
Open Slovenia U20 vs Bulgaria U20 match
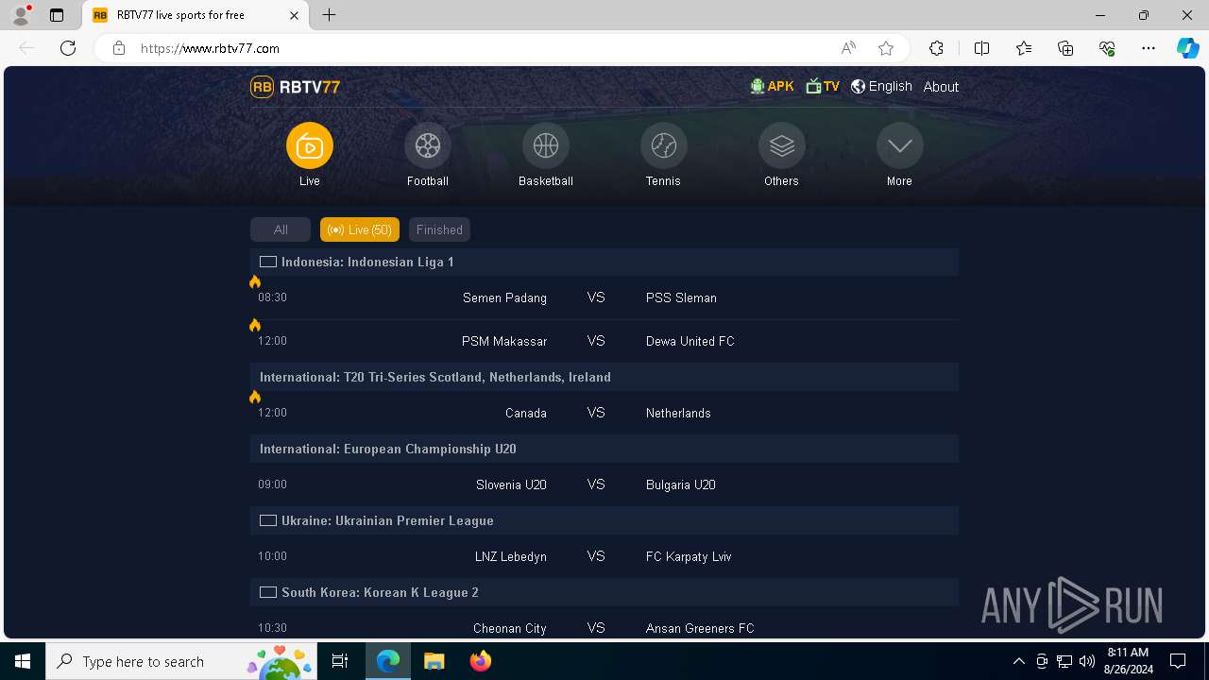604,484
